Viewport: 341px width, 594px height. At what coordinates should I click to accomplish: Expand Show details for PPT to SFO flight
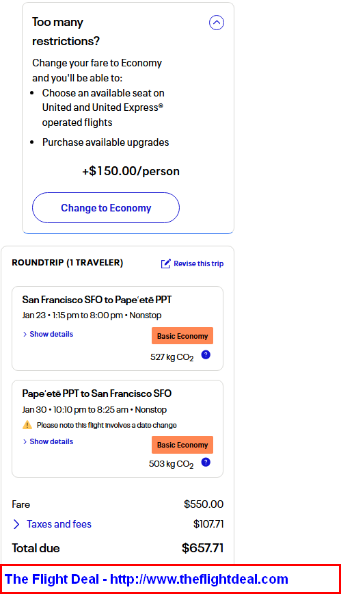(x=48, y=441)
